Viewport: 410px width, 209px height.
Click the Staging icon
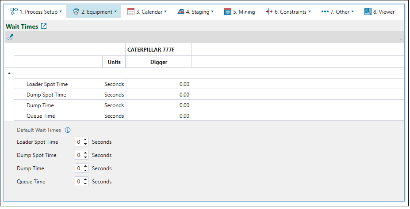point(181,12)
